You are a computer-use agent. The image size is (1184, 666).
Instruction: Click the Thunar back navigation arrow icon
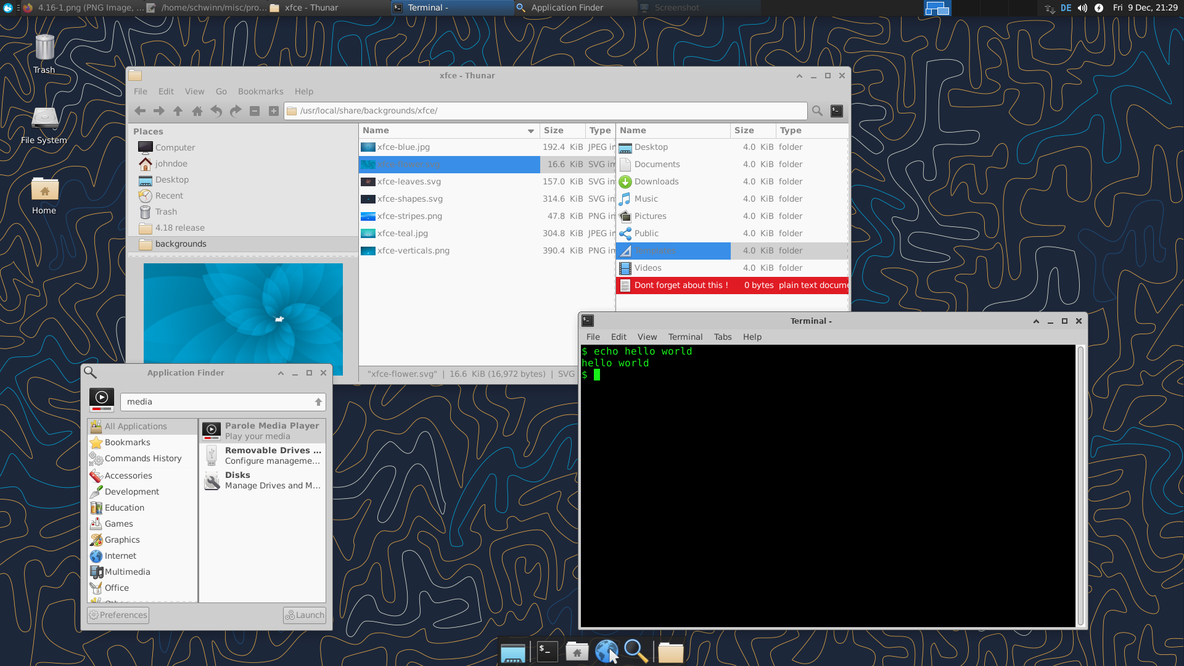pyautogui.click(x=140, y=110)
